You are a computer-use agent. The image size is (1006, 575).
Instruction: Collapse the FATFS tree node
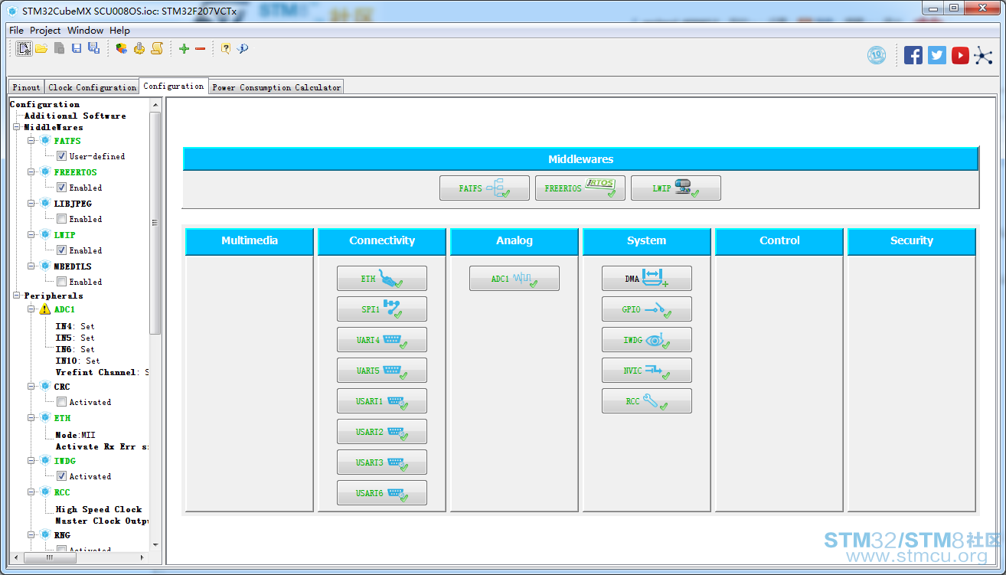pyautogui.click(x=31, y=141)
